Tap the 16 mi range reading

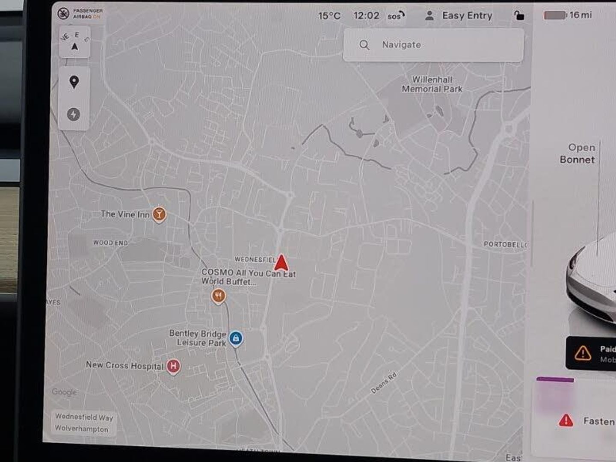pos(580,15)
